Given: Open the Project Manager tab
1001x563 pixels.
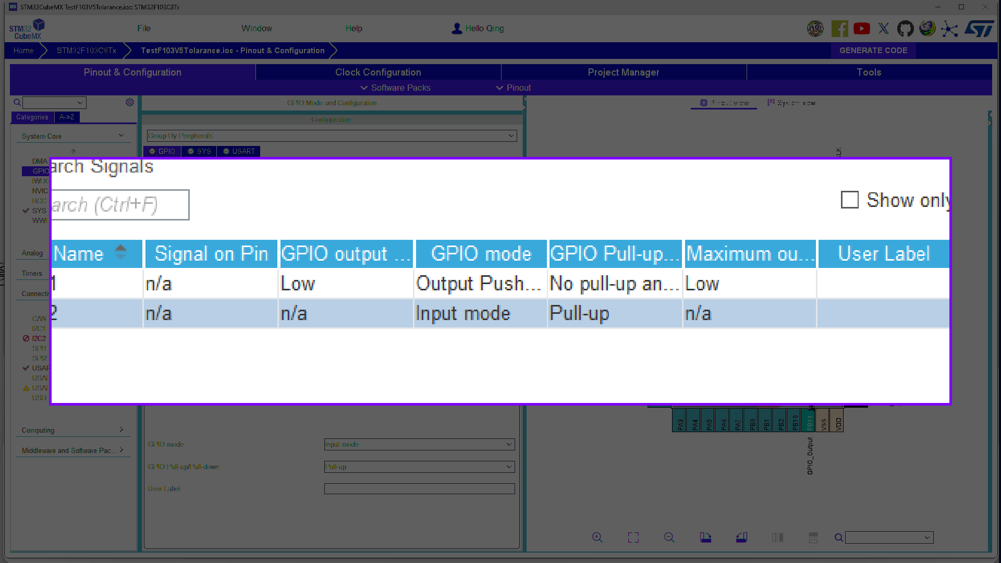Looking at the screenshot, I should pos(624,72).
